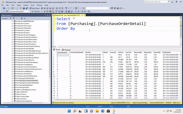Click the Open File folder icon
The width and height of the screenshot is (183, 114).
pyautogui.click(x=21, y=8)
